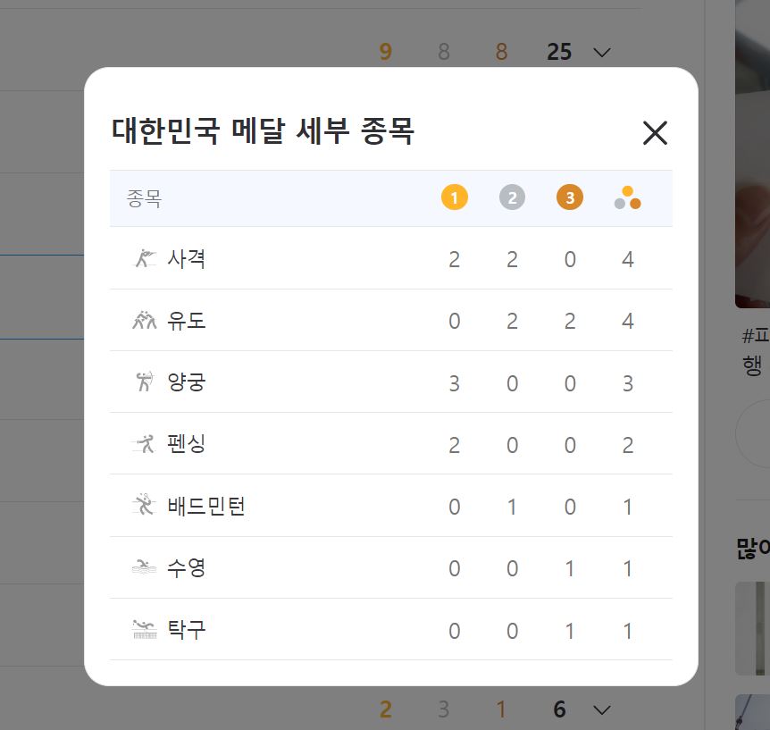Viewport: 770px width, 730px height.
Task: Open details with the chevron next to 25
Action: point(602,52)
